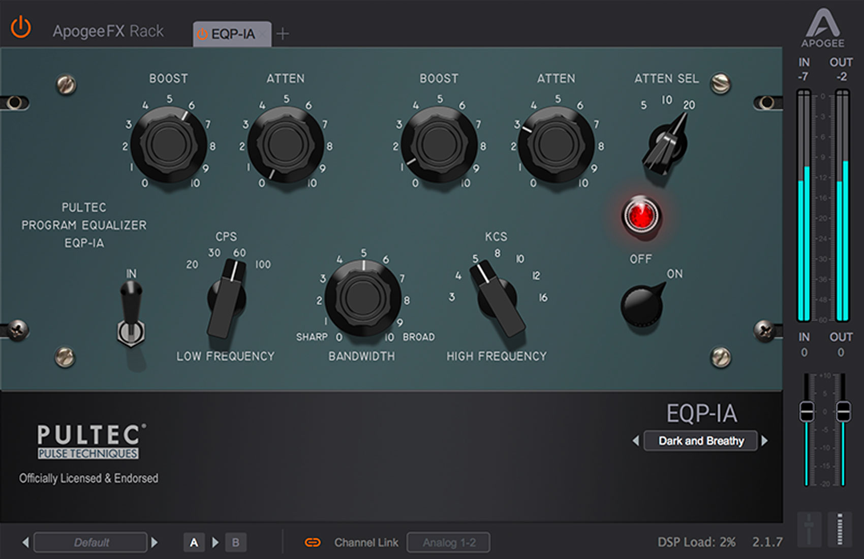The width and height of the screenshot is (864, 559).
Task: Click the LOW FREQUENCY label
Action: [226, 356]
